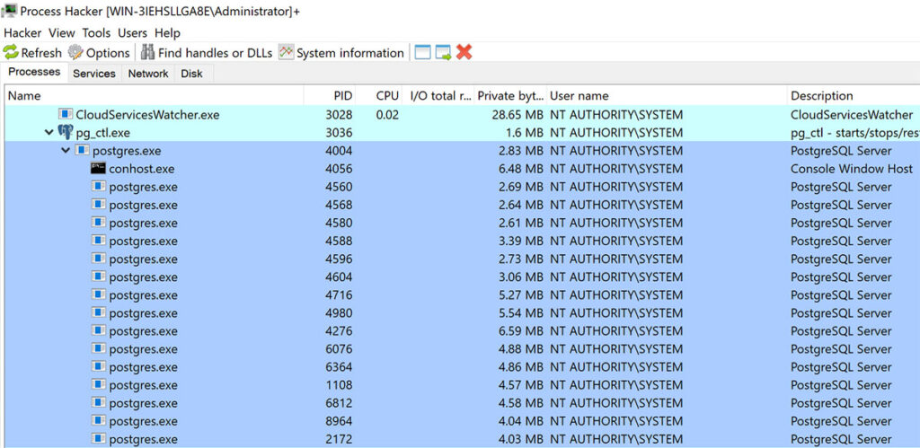The height and width of the screenshot is (448, 920).
Task: Sort by the Private bytes column header
Action: click(x=510, y=95)
